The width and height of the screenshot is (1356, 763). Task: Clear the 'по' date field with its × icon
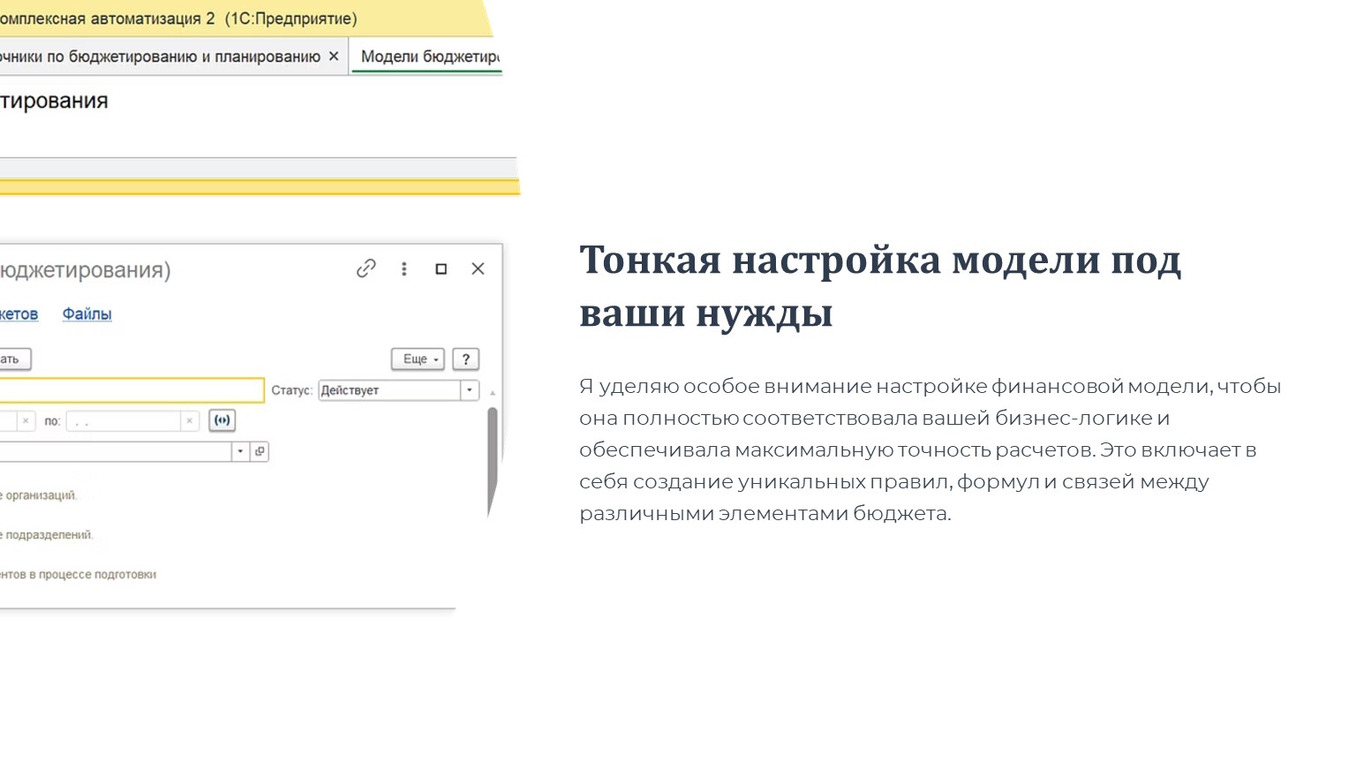pos(189,421)
